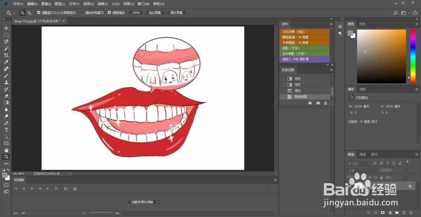421x217 pixels.
Task: Pick the Lasso tool
Action: tap(6, 42)
